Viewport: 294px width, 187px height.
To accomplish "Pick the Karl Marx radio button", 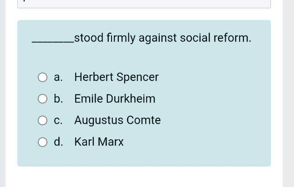I will click(x=42, y=142).
